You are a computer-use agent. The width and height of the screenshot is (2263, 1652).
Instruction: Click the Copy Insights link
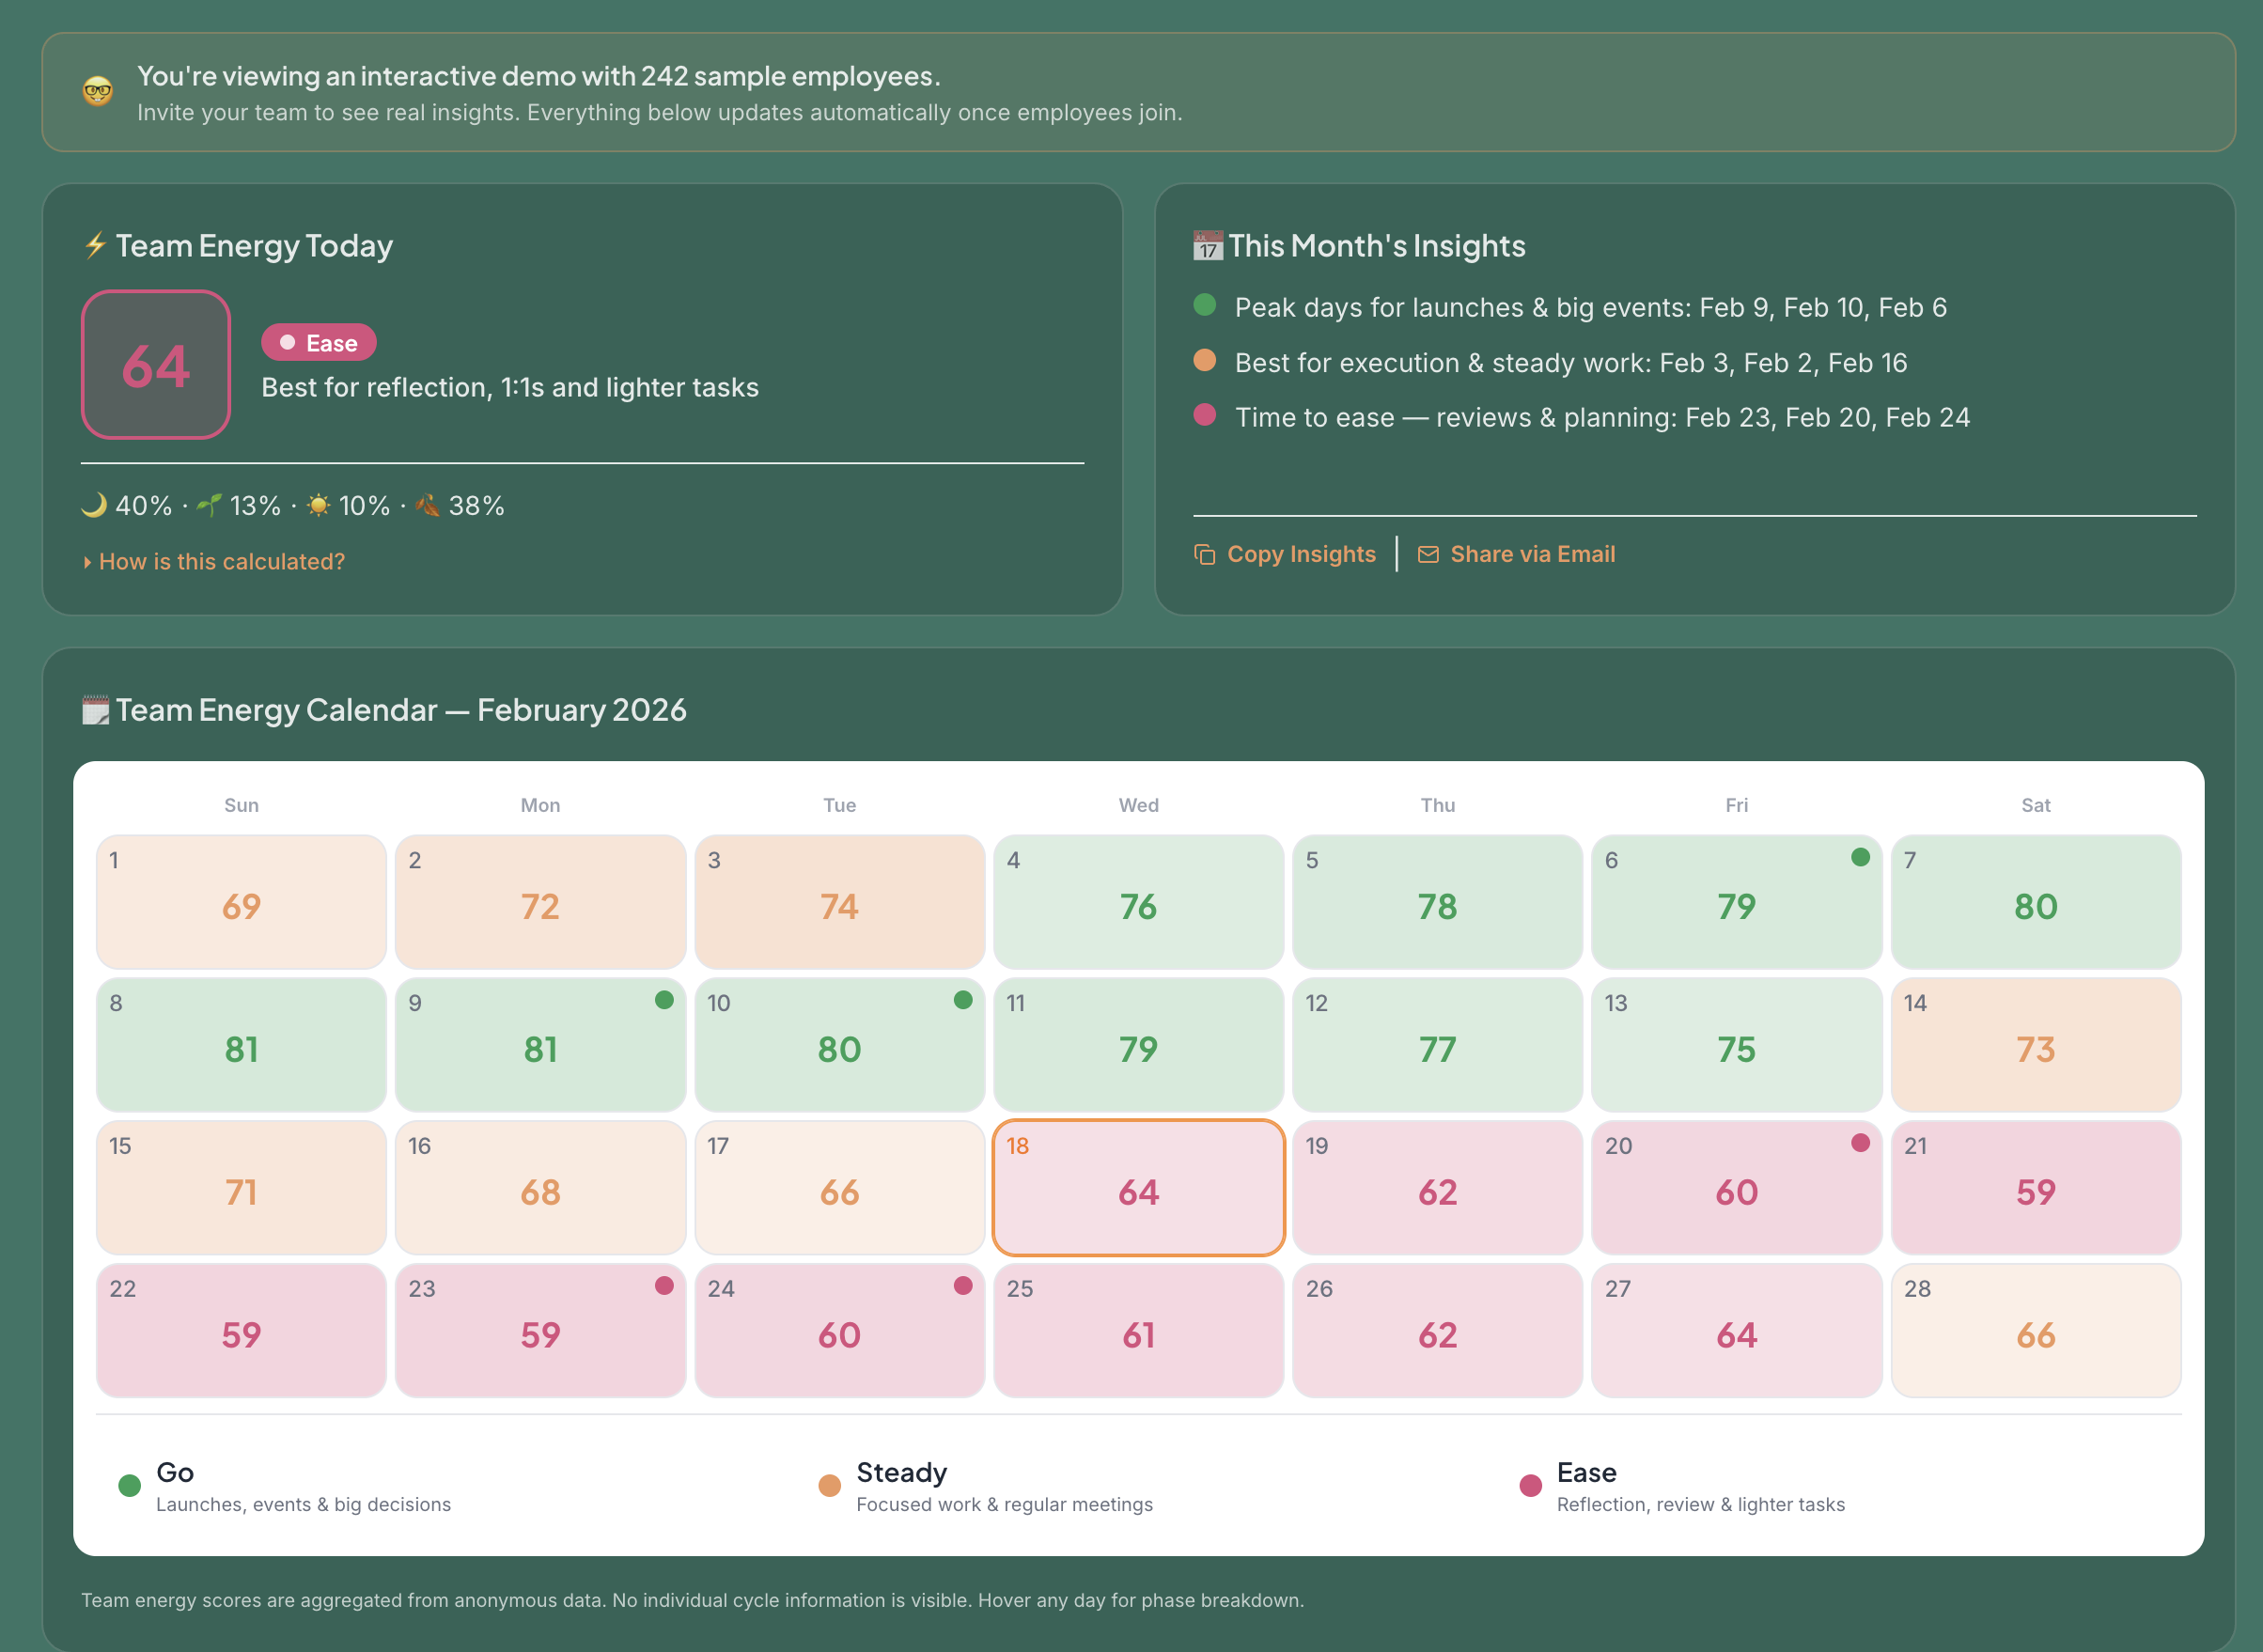tap(1300, 554)
